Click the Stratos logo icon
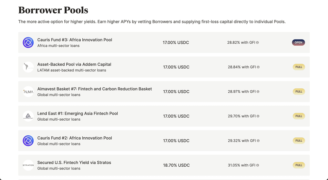 [28, 165]
